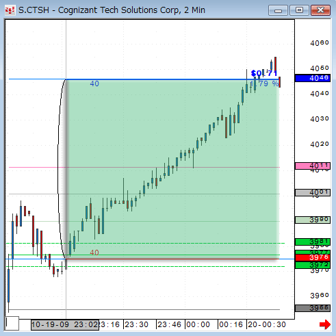This screenshot has height=336, width=336.
Task: Click the 00:00 time axis marker
Action: point(198,324)
